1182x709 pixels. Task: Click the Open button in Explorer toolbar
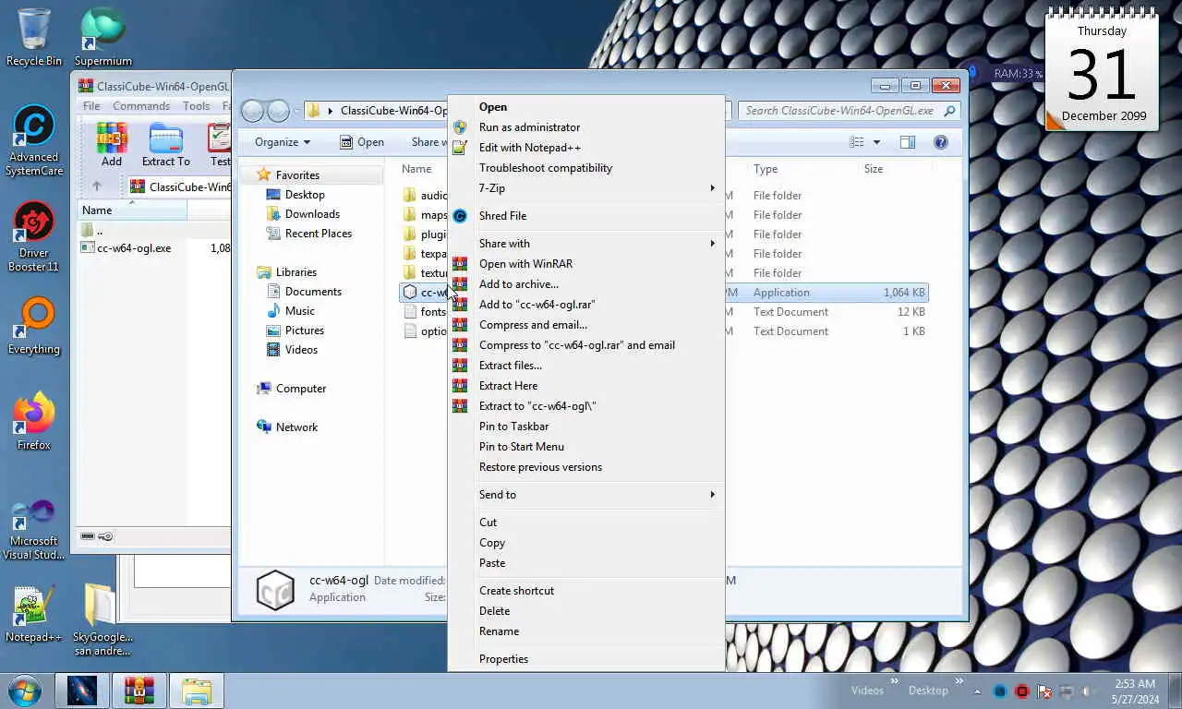361,142
